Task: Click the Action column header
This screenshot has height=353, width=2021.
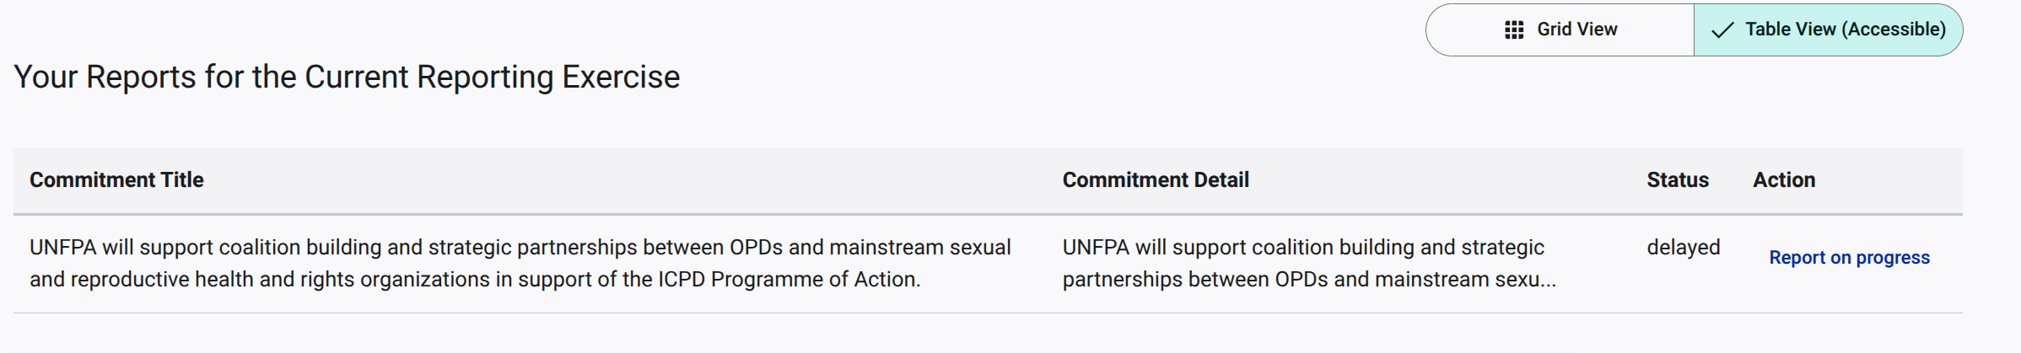Action: [x=1784, y=179]
